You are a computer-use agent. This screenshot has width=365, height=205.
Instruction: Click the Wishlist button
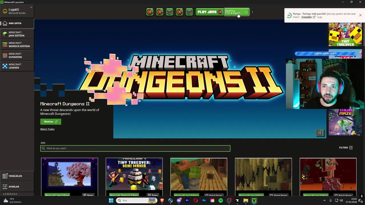51,122
